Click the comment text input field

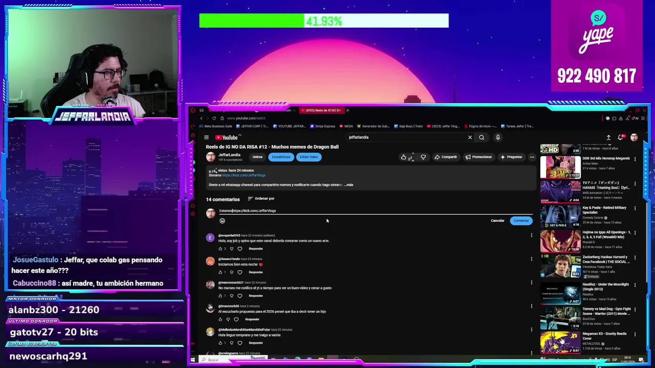point(375,211)
